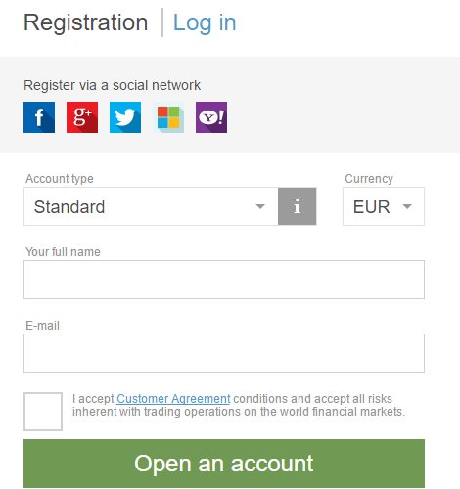
Task: Register via the Microsoft four-color logo
Action: 168,117
